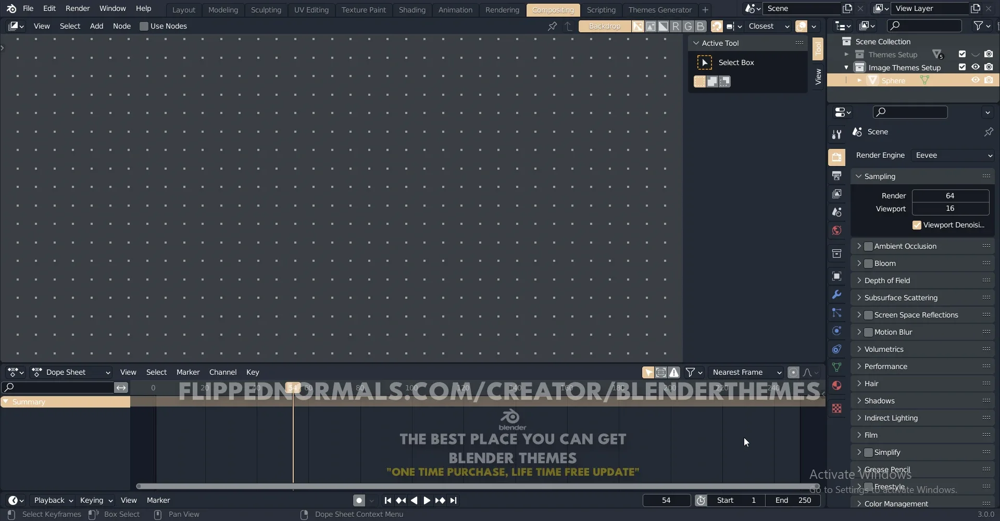This screenshot has height=521, width=1000.
Task: Open the Modifiers tab (wrench icon)
Action: (836, 294)
